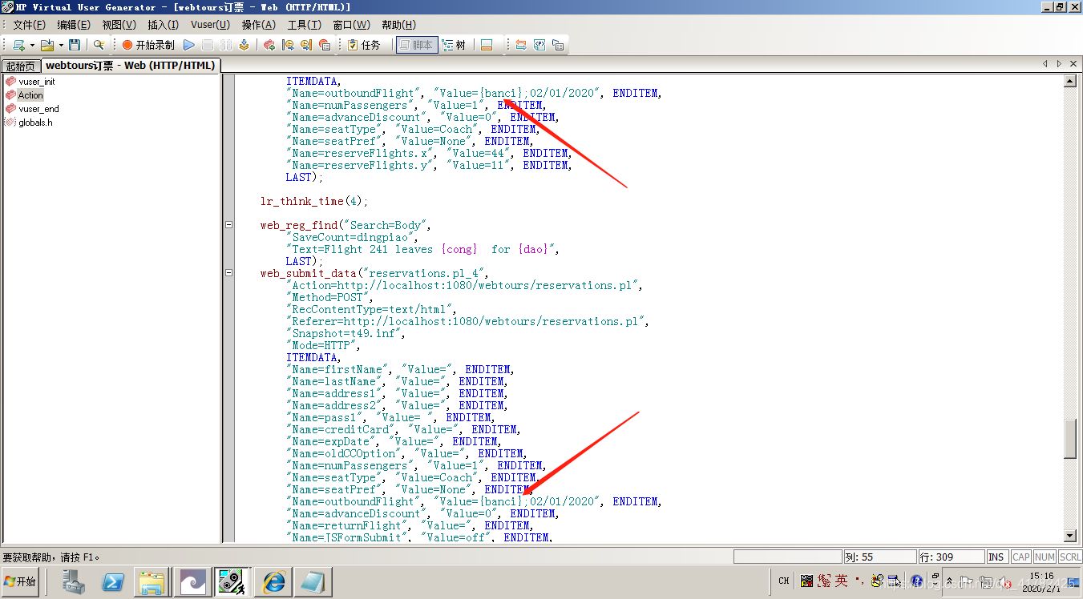Image resolution: width=1083 pixels, height=599 pixels.
Task: Open Internet Explorer from taskbar
Action: tap(273, 581)
